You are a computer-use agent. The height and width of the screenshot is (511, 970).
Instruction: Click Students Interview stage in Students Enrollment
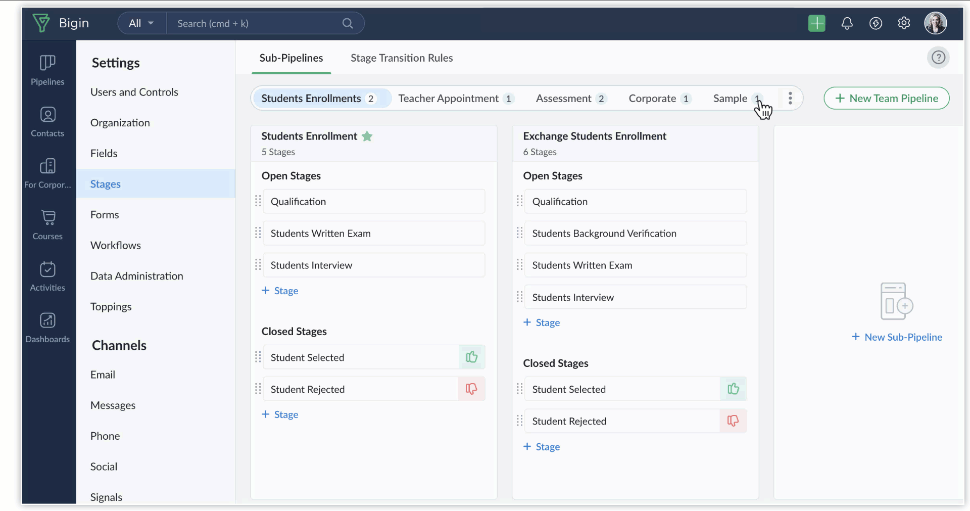374,265
